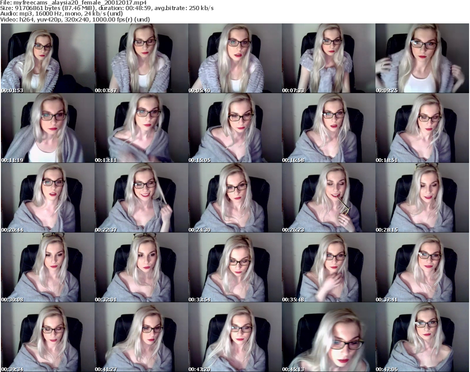The image size is (470, 372).
Task: Select the thumbnail frame at 00:09:25
Action: point(422,58)
